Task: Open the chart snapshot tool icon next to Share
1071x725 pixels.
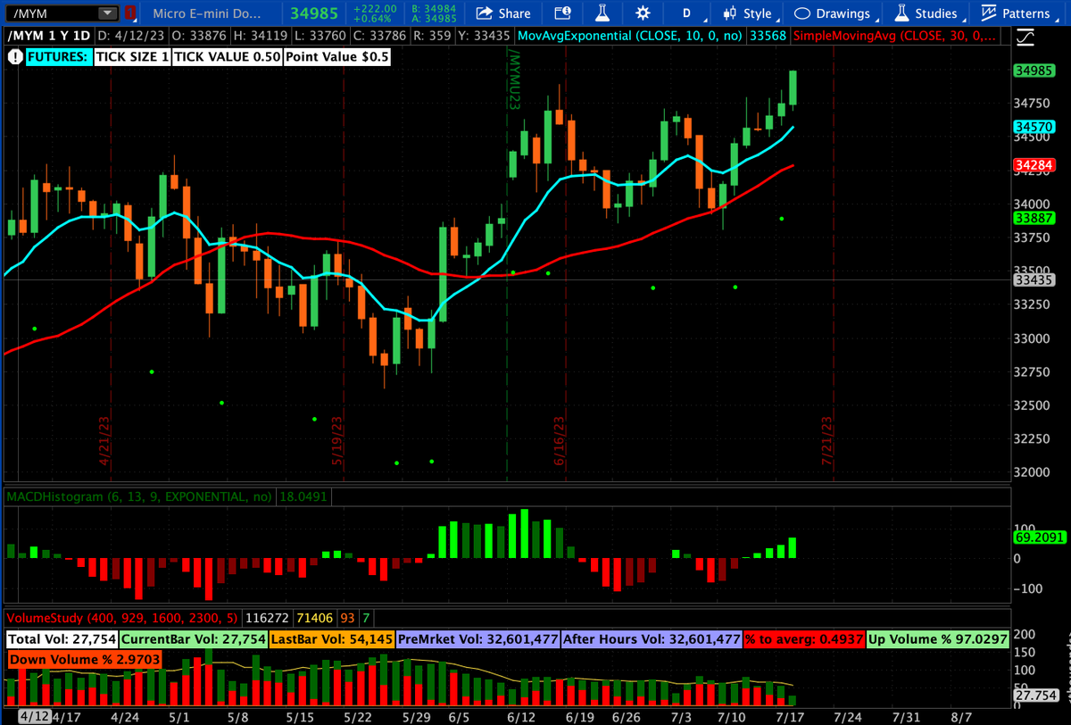Action: [562, 13]
